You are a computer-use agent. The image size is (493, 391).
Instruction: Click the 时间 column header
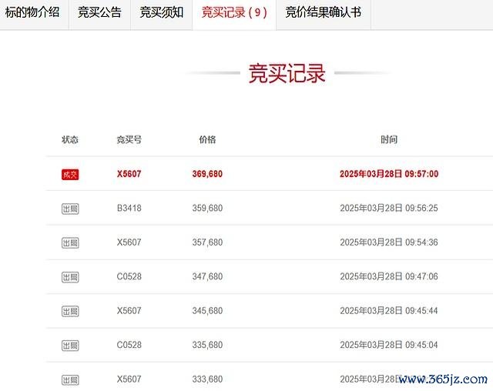point(389,139)
